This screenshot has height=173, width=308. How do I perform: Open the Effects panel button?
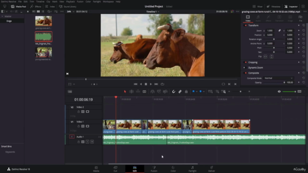tap(36, 6)
